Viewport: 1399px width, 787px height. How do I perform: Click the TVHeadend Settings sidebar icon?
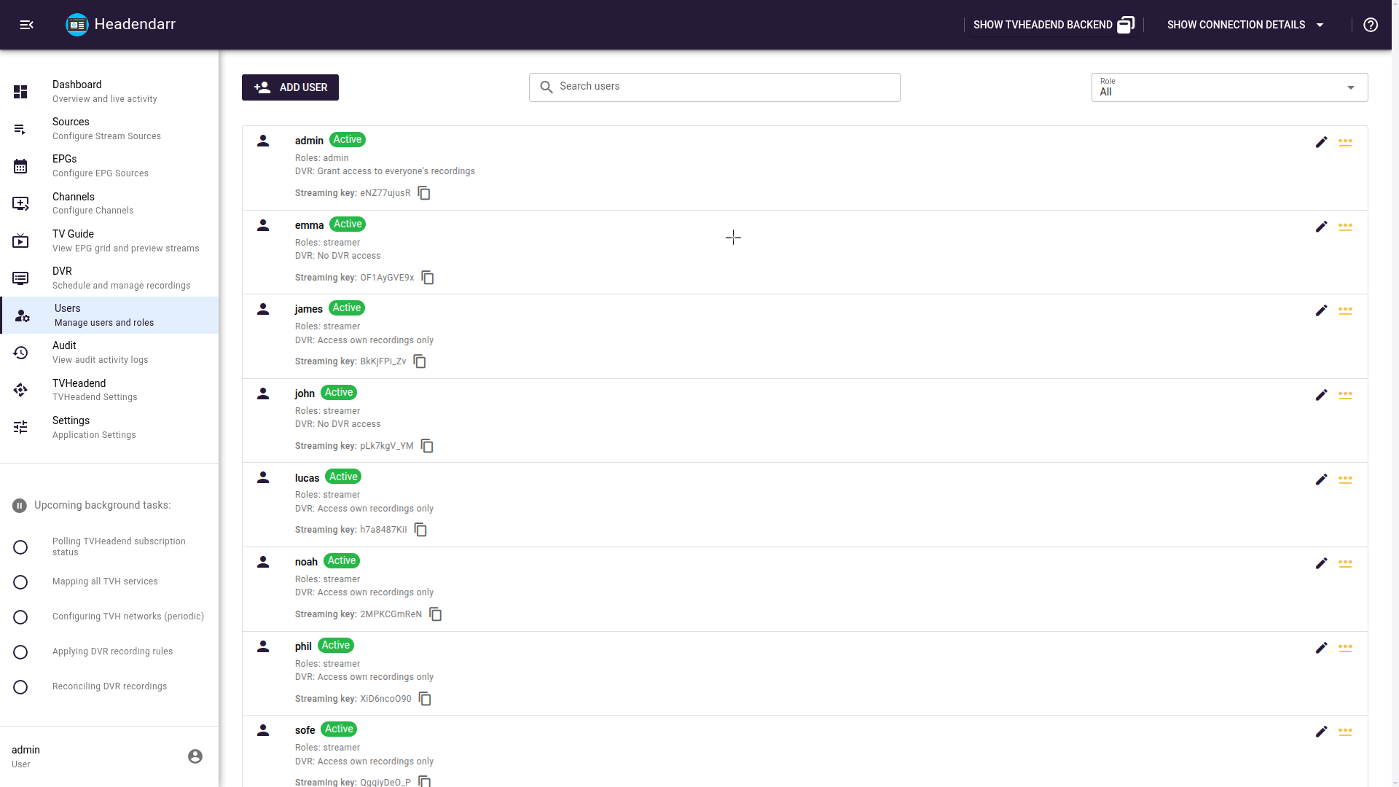[x=20, y=390]
